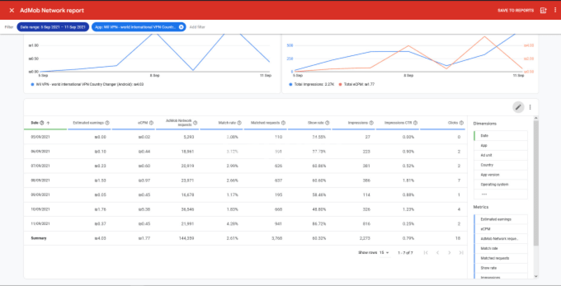This screenshot has width=561, height=286.
Task: Click the pencil edit table icon
Action: [518, 107]
